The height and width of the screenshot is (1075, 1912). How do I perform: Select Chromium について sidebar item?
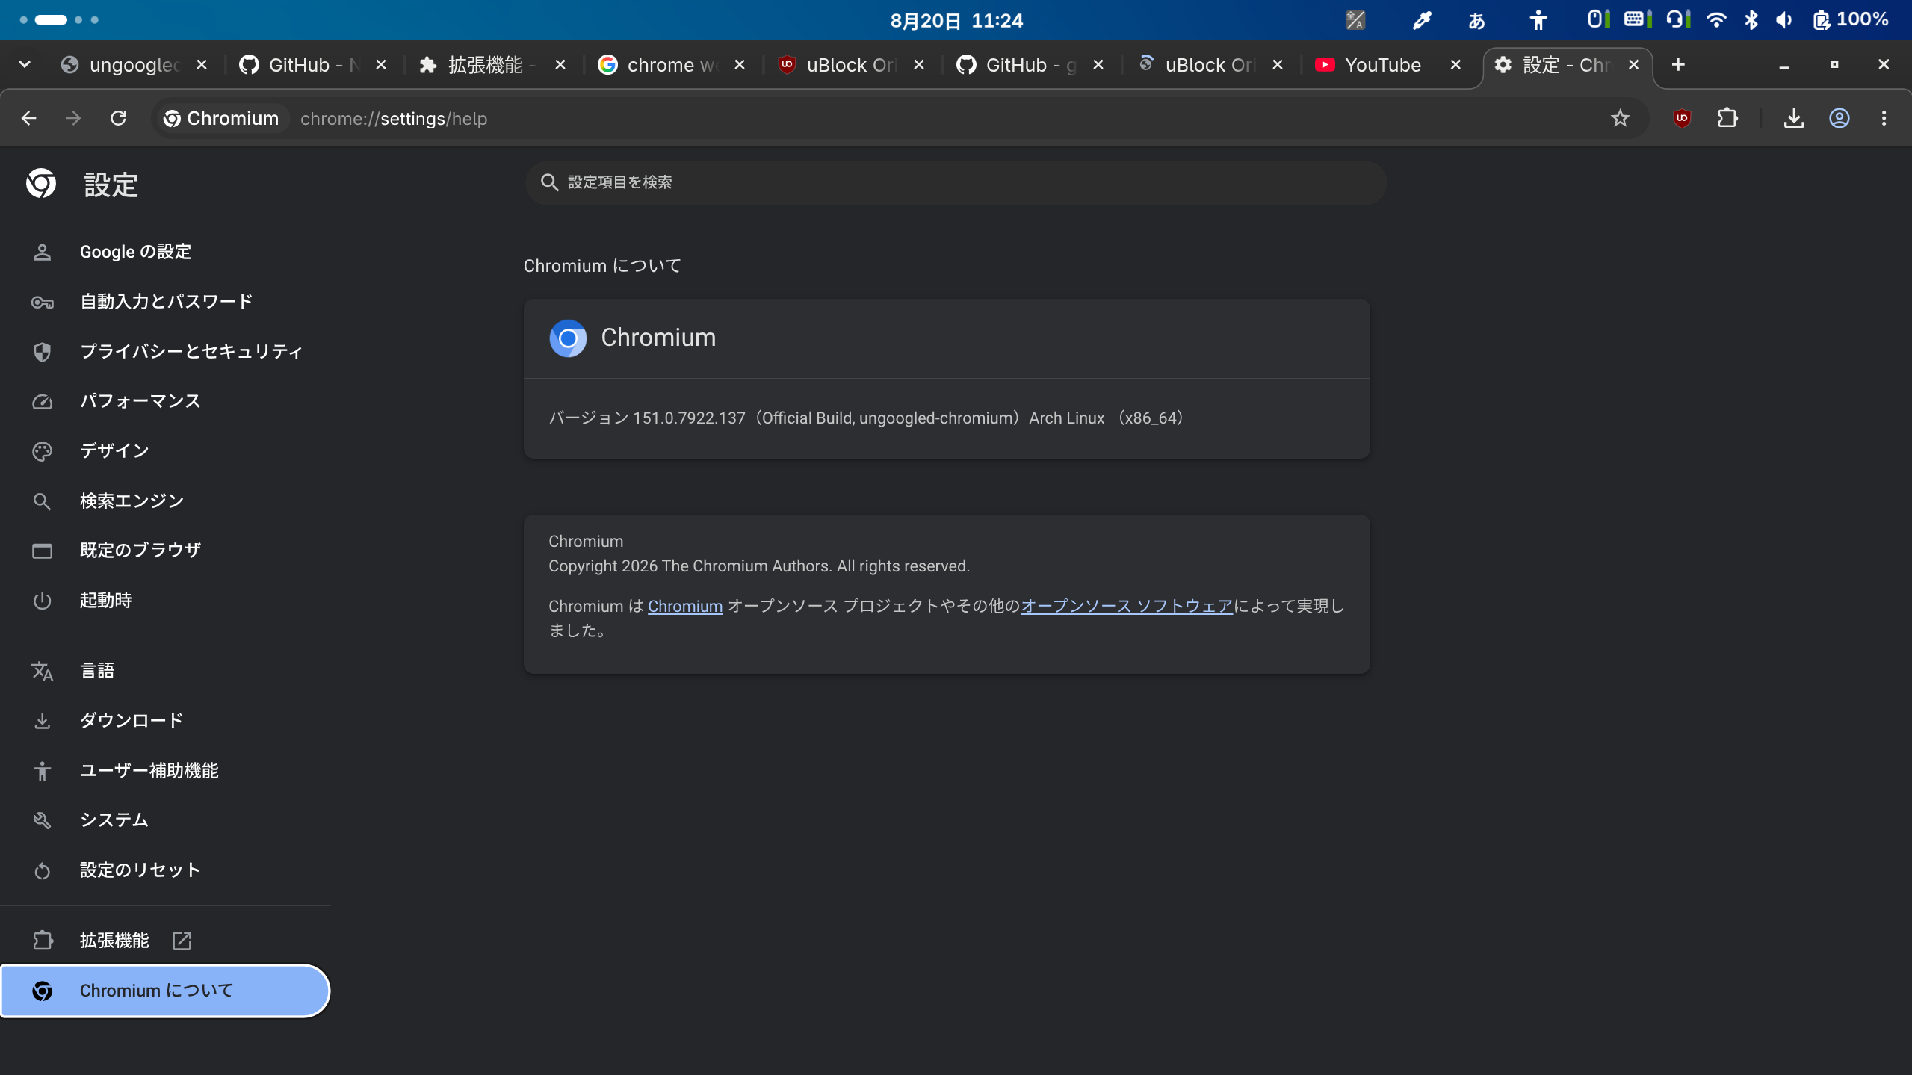166,991
